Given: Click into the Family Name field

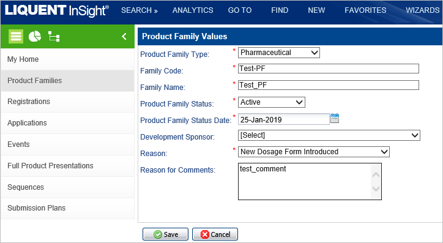Looking at the screenshot, I should click(x=329, y=85).
